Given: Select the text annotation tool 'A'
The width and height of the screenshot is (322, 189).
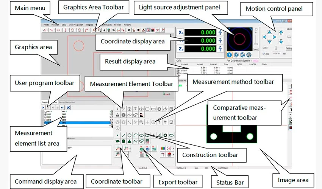Looking at the screenshot, I should tap(104, 29).
